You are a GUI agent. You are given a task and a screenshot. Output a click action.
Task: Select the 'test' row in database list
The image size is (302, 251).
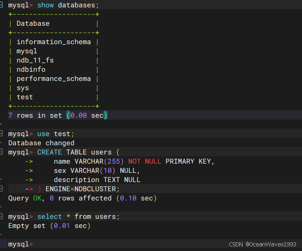25,97
